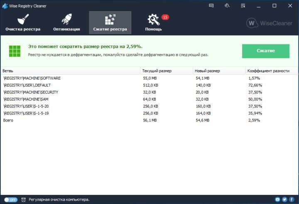Switch to the Очистка реестра tab
This screenshot has height=204, width=299.
(23, 22)
